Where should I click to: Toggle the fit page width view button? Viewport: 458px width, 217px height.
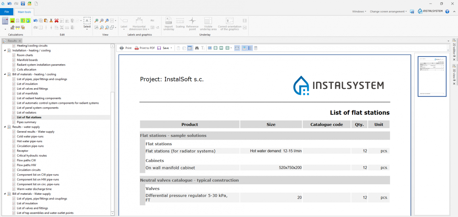point(237,48)
